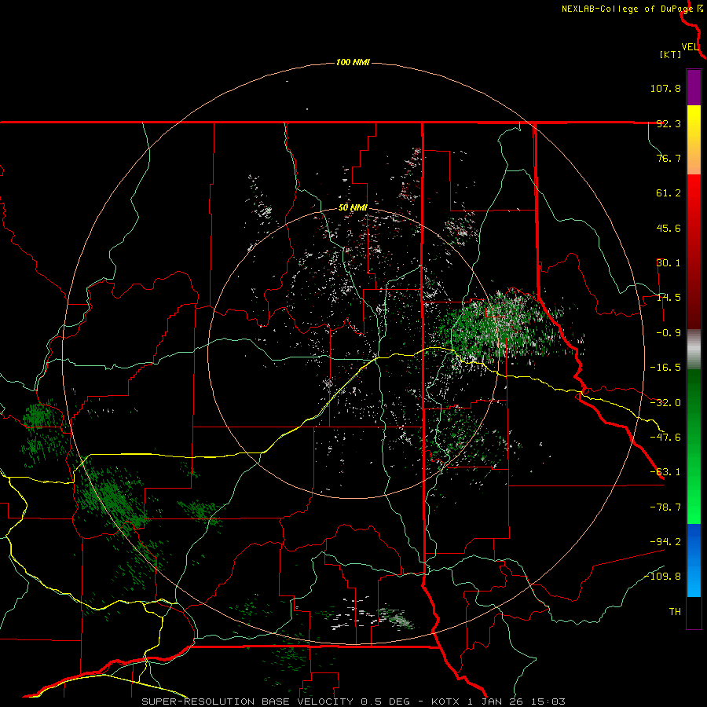Click the 50 NMI range ring label

(x=353, y=207)
